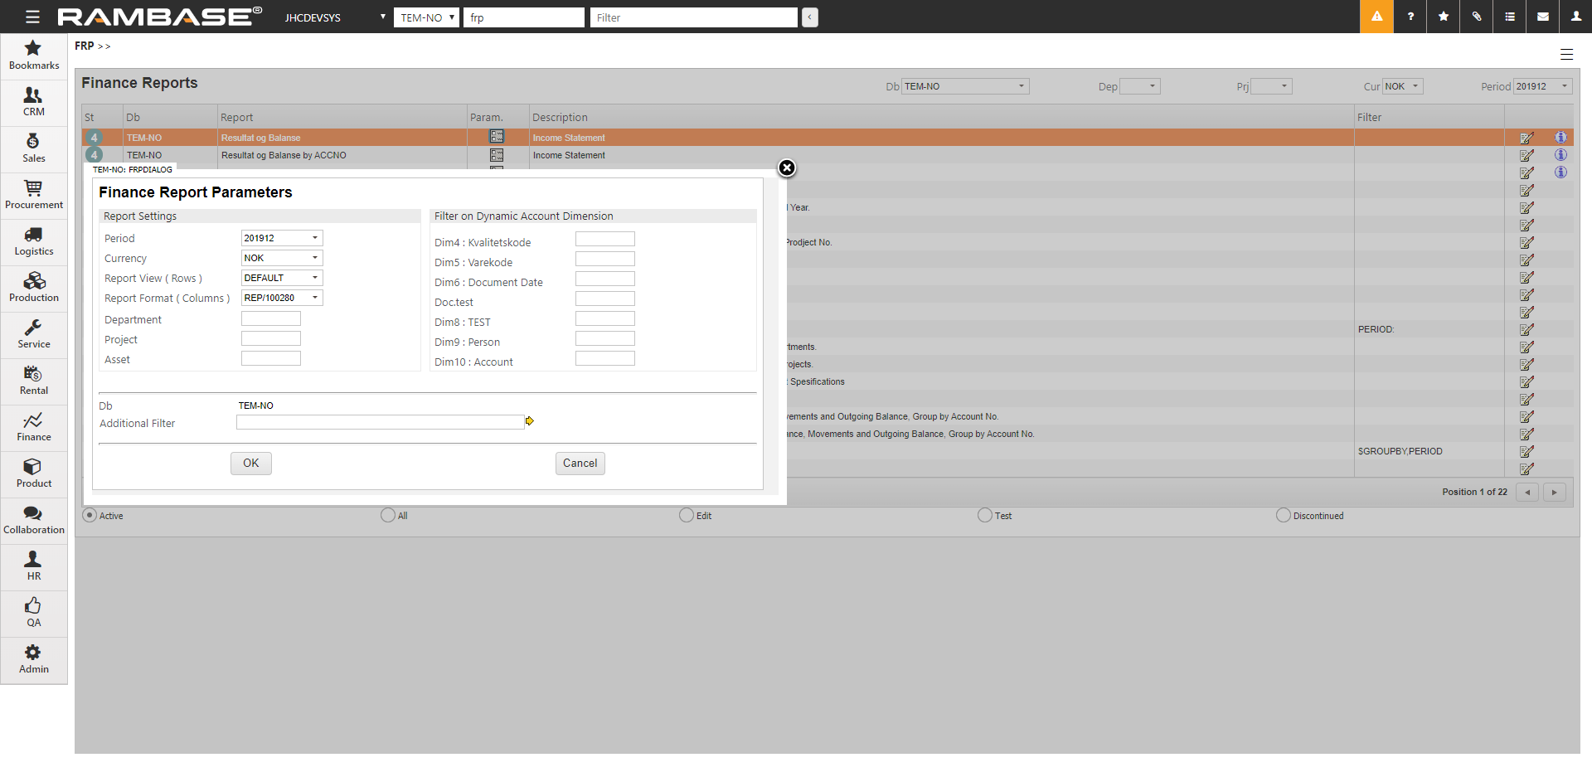
Task: Click the yellow arrow beside Additional Filter
Action: tap(529, 421)
